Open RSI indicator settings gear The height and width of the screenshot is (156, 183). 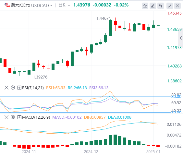(x=13, y=88)
